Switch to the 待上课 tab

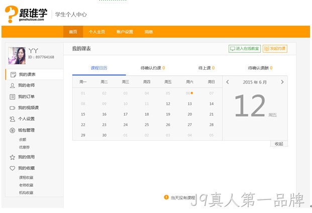[206, 68]
